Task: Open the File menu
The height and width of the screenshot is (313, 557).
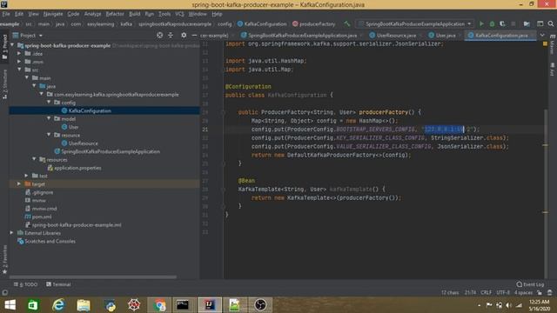Action: point(6,14)
